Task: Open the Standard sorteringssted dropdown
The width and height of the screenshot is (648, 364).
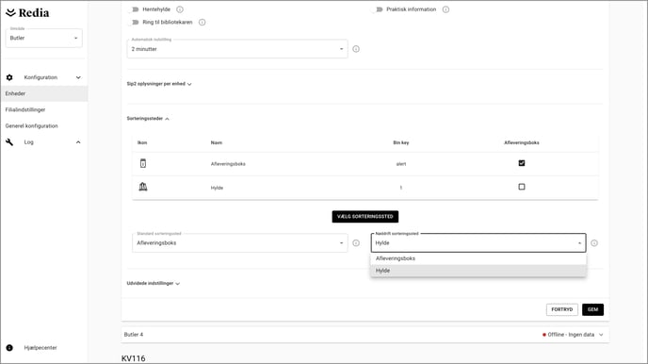Action: tap(239, 242)
